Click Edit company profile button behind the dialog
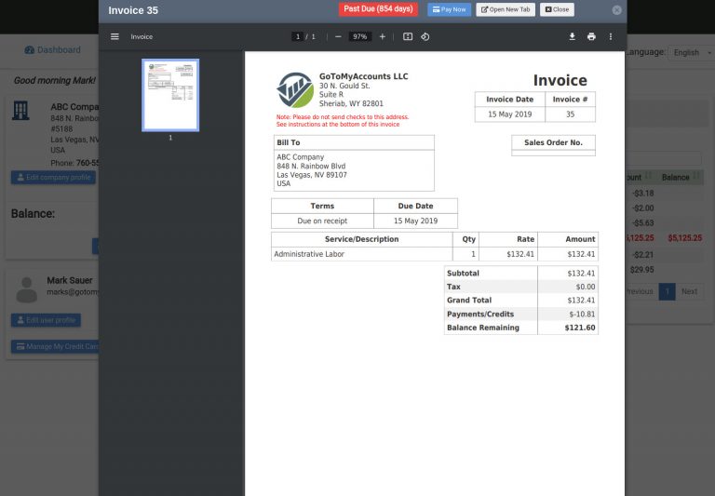 click(x=53, y=178)
